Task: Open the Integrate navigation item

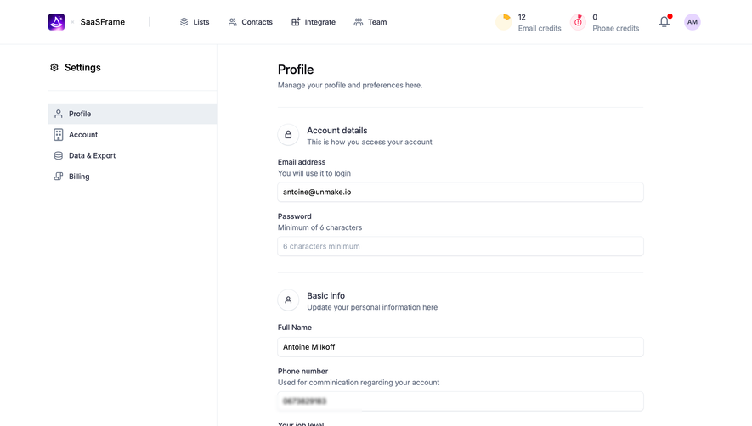Action: pyautogui.click(x=314, y=22)
